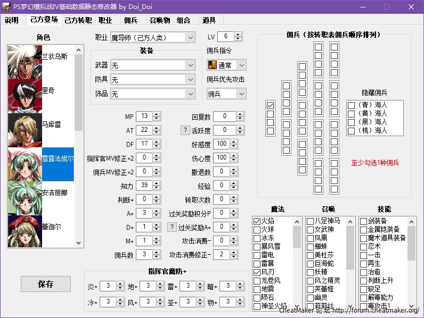Viewport: 424px width, 318px height.
Task: Click the 通常 mercenary command icon
Action: (x=213, y=65)
